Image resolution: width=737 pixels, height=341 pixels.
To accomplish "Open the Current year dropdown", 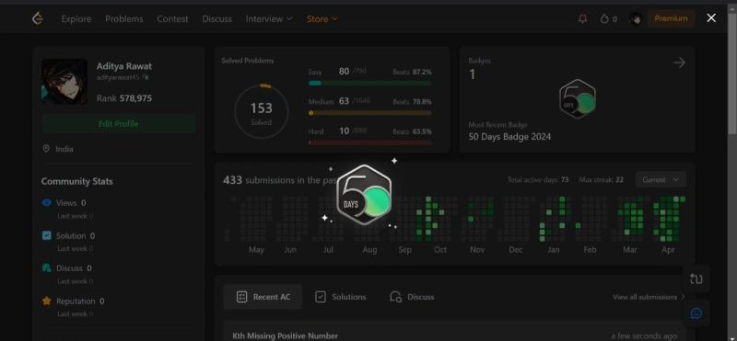I will tap(661, 179).
